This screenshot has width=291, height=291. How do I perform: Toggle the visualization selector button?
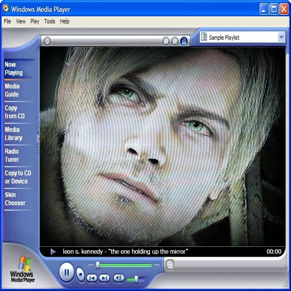coord(166,41)
